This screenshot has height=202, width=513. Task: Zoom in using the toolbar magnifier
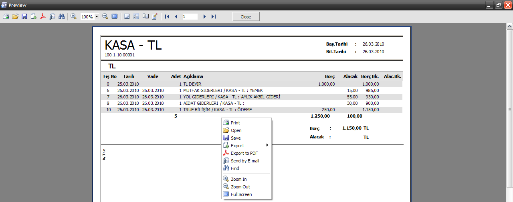tap(73, 16)
